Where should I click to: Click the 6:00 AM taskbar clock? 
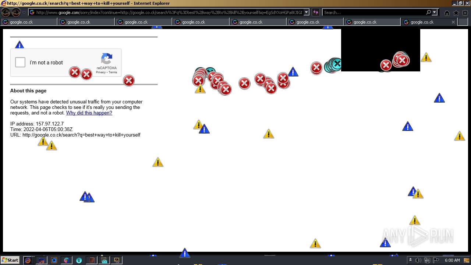click(x=452, y=260)
